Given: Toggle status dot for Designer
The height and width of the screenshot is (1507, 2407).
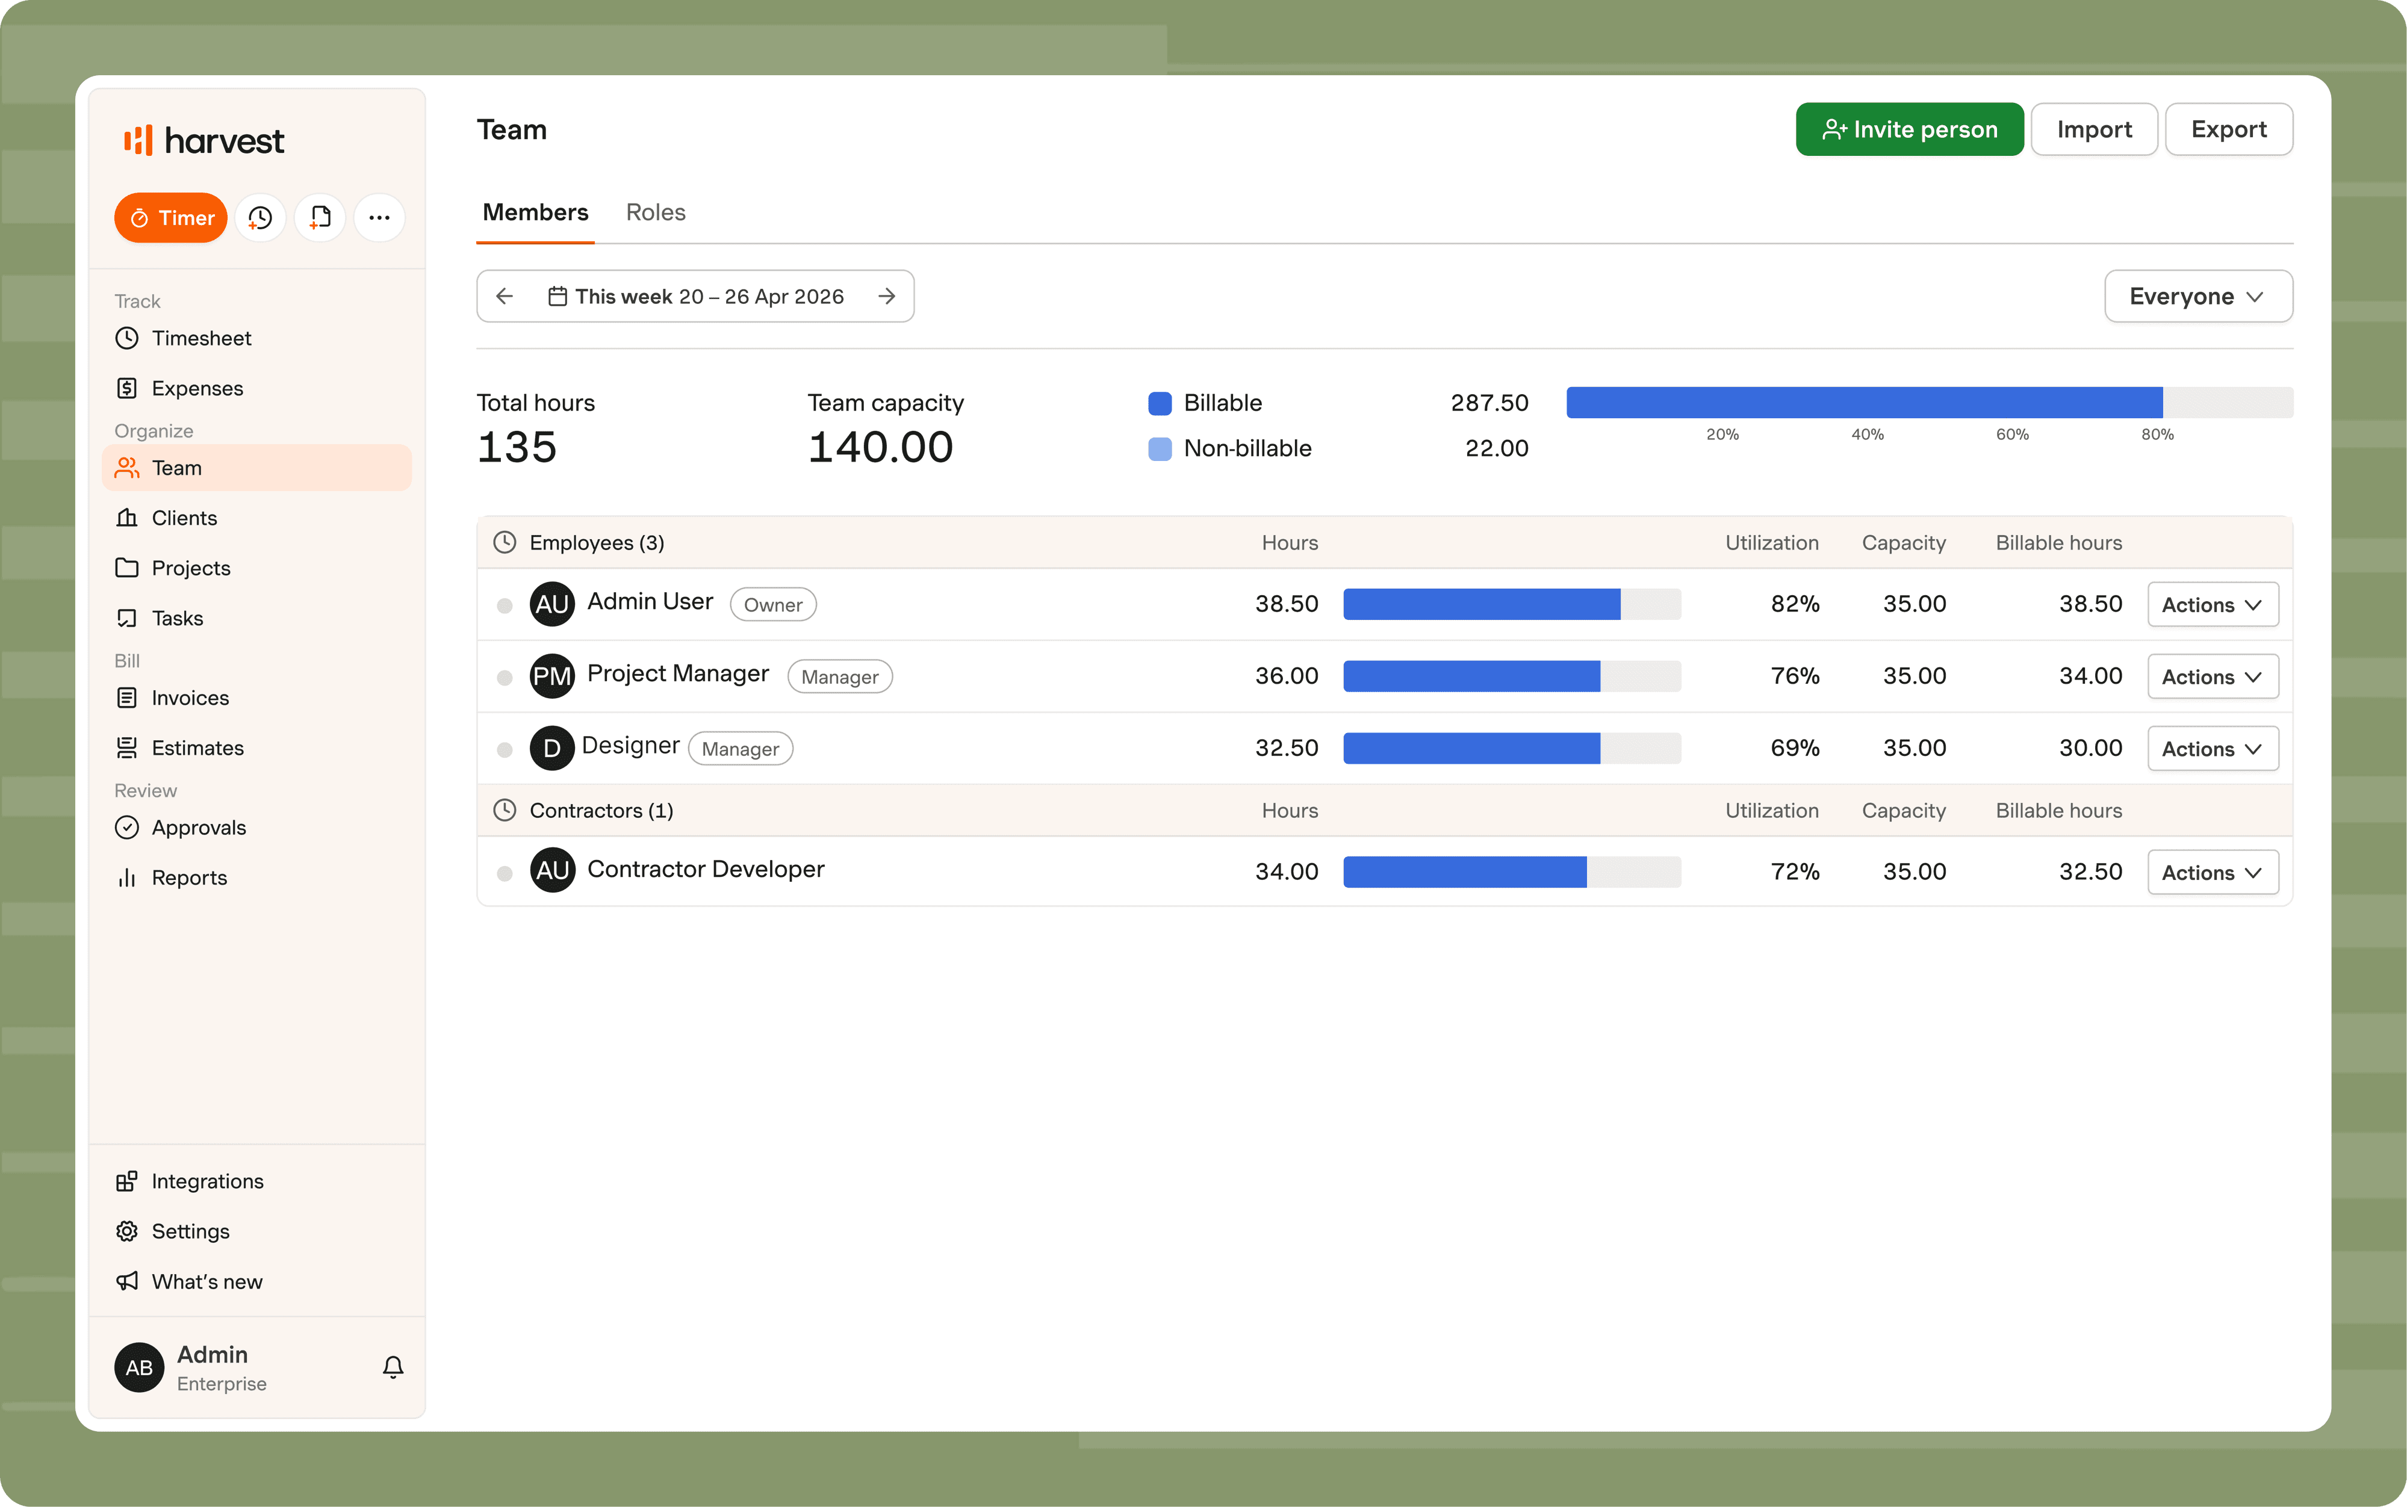Looking at the screenshot, I should pyautogui.click(x=505, y=749).
